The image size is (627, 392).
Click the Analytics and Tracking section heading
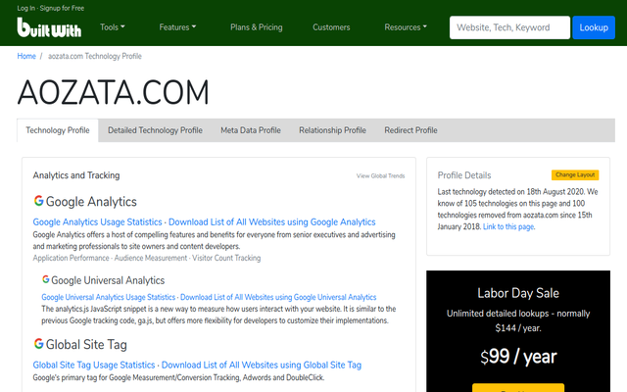pos(76,175)
